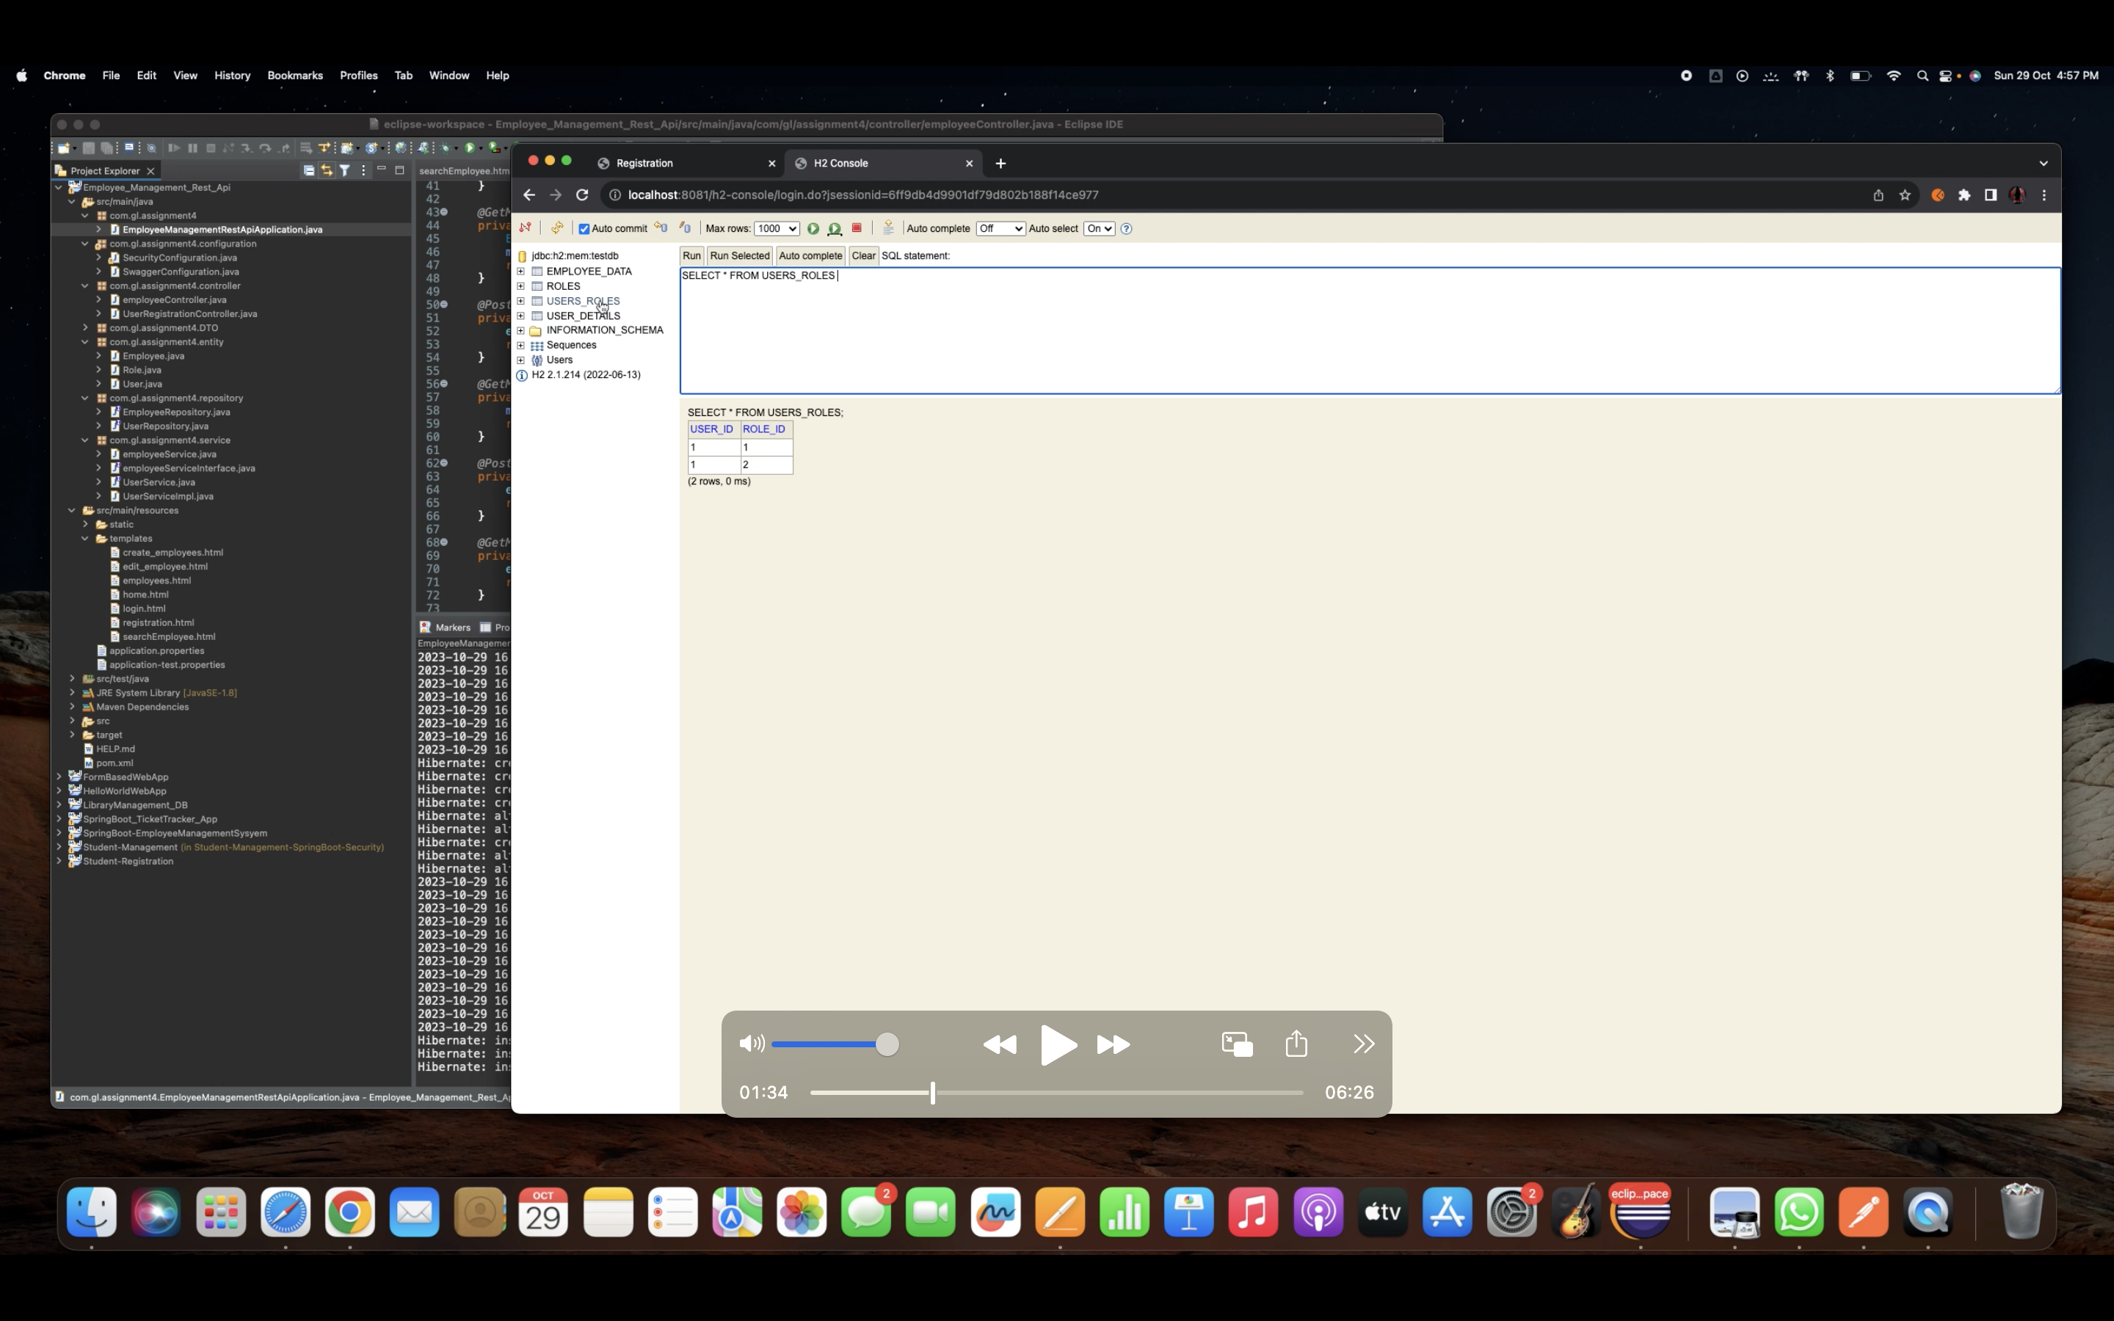This screenshot has height=1321, width=2114.
Task: Click the rewind icon in video player
Action: click(x=999, y=1044)
